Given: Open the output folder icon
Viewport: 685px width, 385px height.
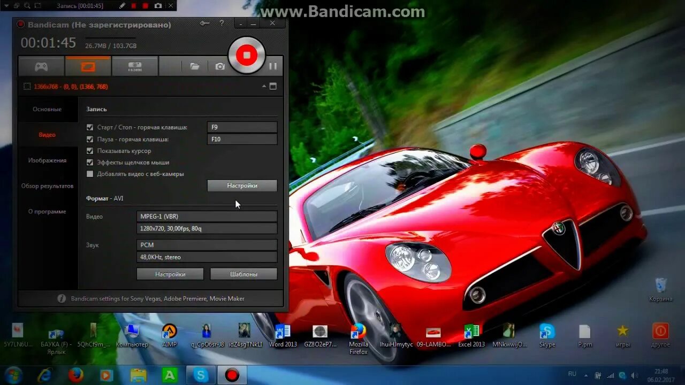Looking at the screenshot, I should click(x=195, y=66).
